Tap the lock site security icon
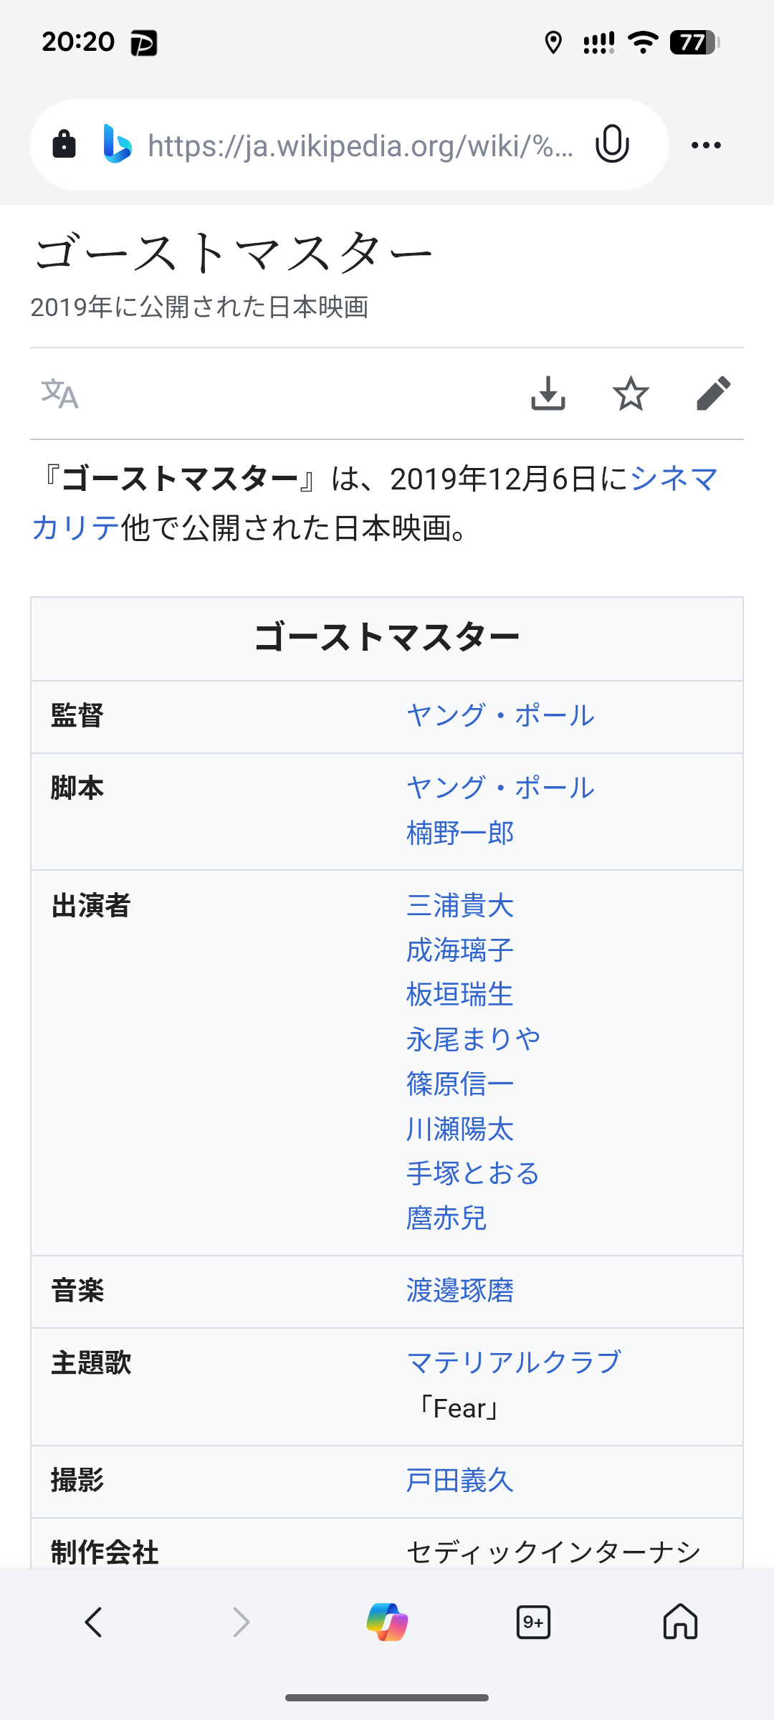Viewport: 774px width, 1720px height. [x=64, y=144]
